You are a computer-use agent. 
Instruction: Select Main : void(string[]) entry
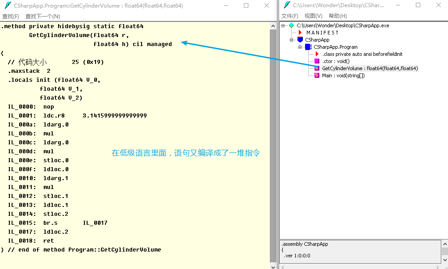[343, 76]
